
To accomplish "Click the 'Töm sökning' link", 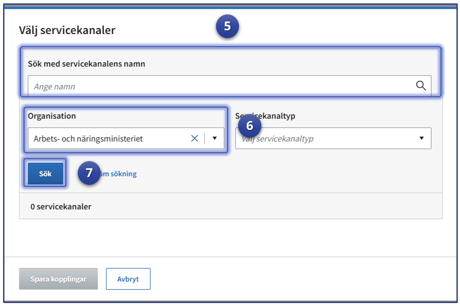I will 121,174.
